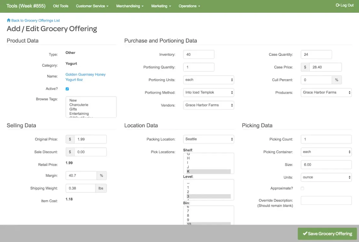Viewport: 359px width, 242px height.
Task: Click Tools (Week #855) brand link
Action: [x=26, y=6]
